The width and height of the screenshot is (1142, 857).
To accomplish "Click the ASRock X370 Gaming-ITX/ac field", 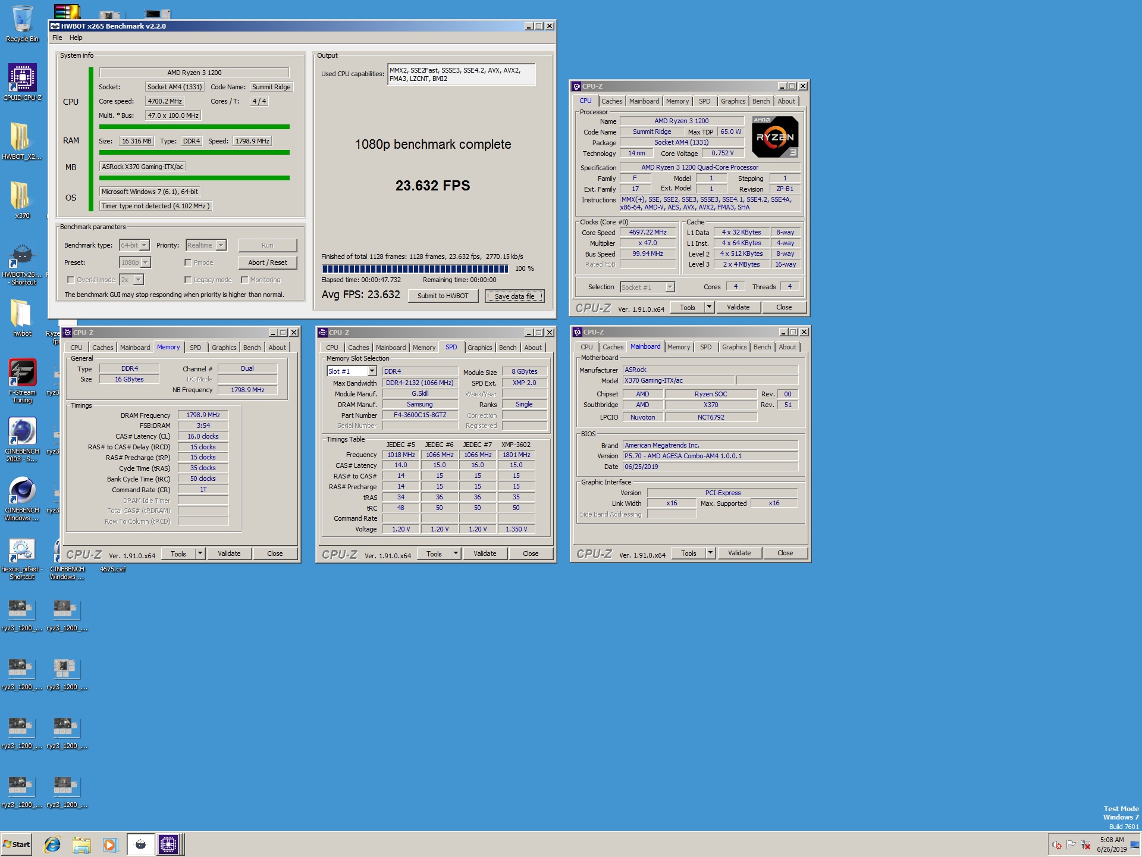I will pyautogui.click(x=142, y=167).
